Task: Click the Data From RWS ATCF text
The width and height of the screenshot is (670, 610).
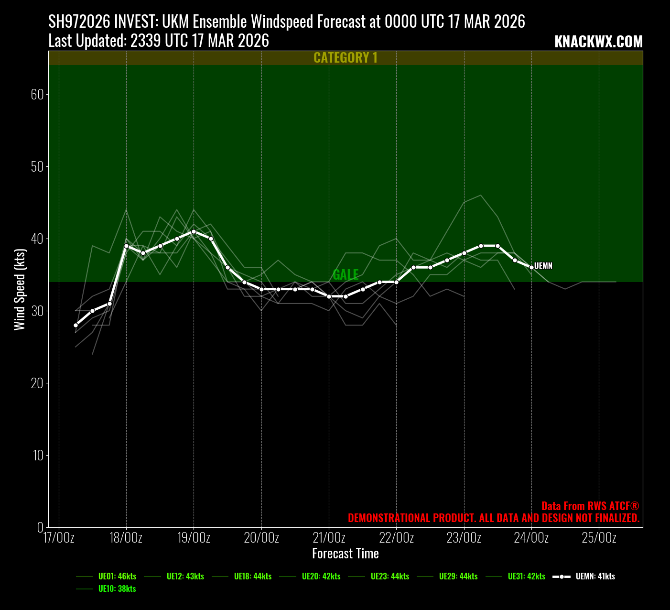Action: (590, 506)
